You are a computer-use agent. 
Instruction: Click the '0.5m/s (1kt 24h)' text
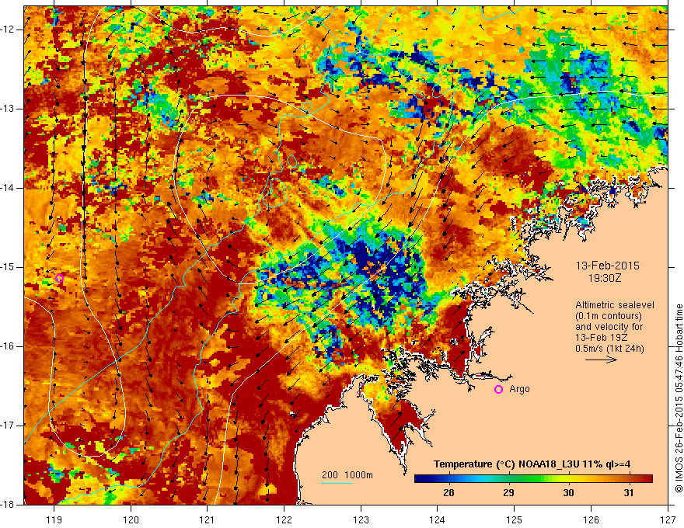[609, 349]
